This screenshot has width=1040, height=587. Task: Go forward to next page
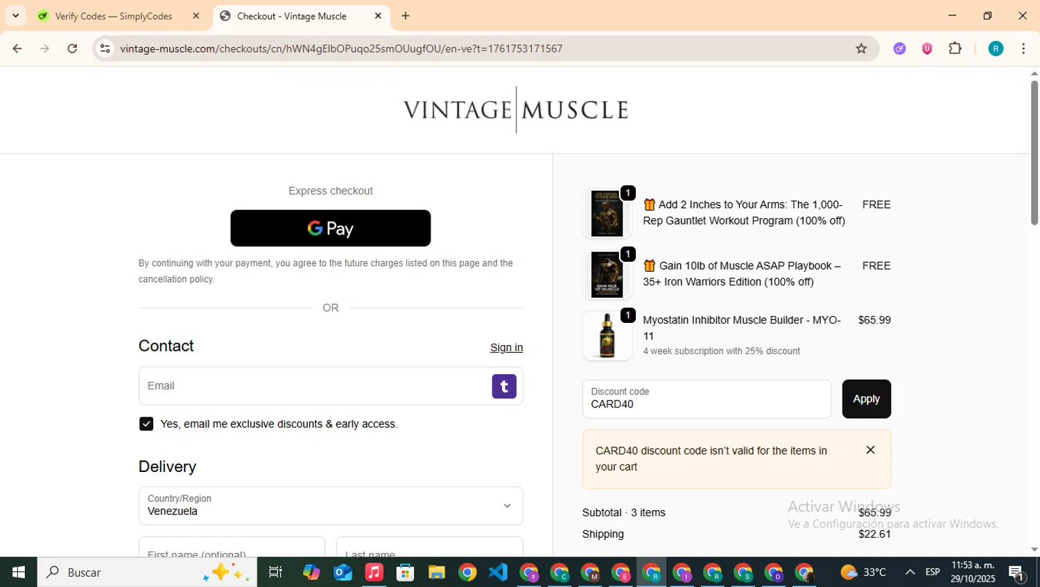click(44, 49)
